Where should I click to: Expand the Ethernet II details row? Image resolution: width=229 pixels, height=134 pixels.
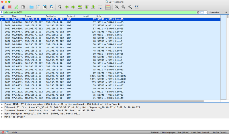[x=2, y=107]
